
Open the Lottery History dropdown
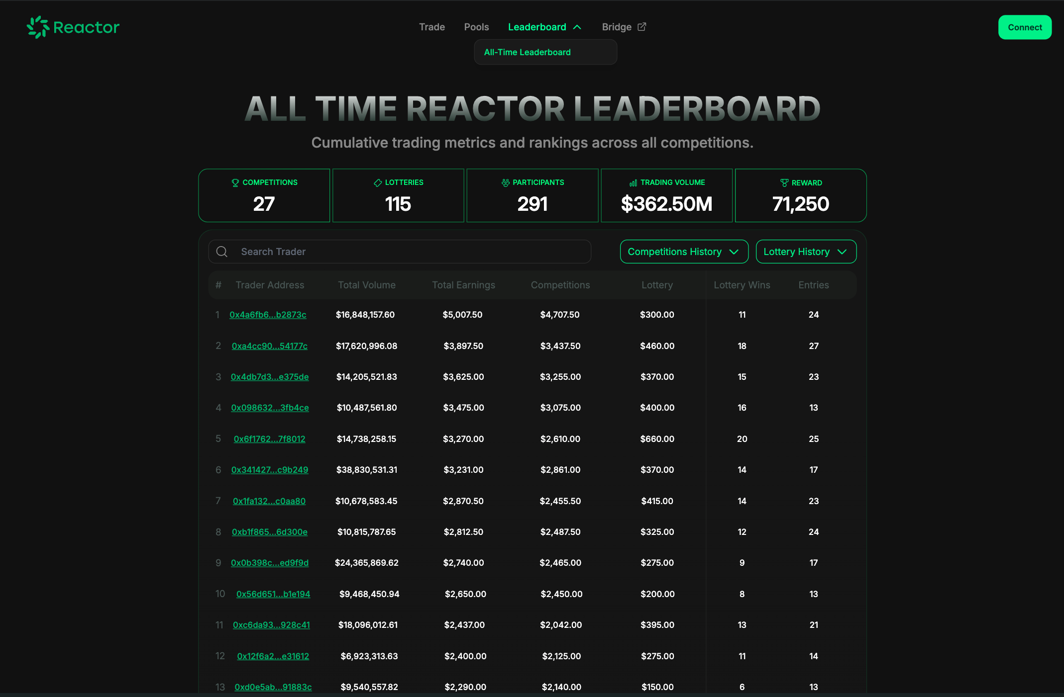point(806,252)
